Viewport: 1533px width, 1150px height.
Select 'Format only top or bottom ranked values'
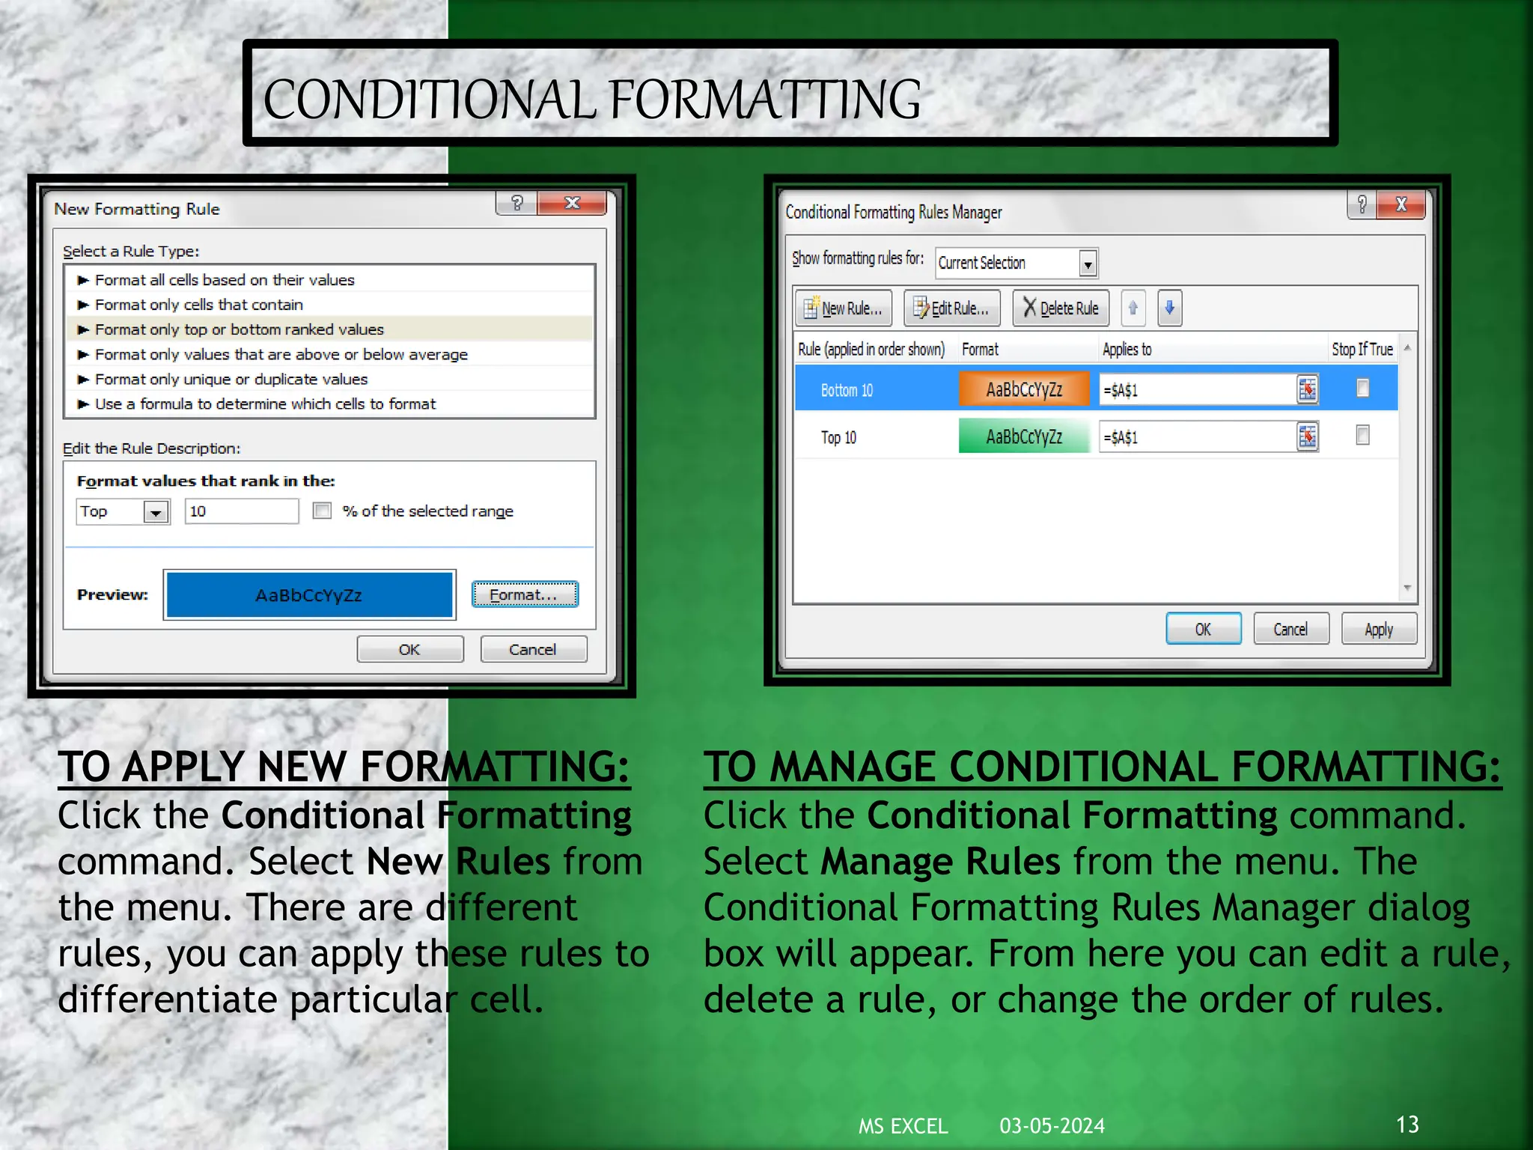click(x=330, y=329)
